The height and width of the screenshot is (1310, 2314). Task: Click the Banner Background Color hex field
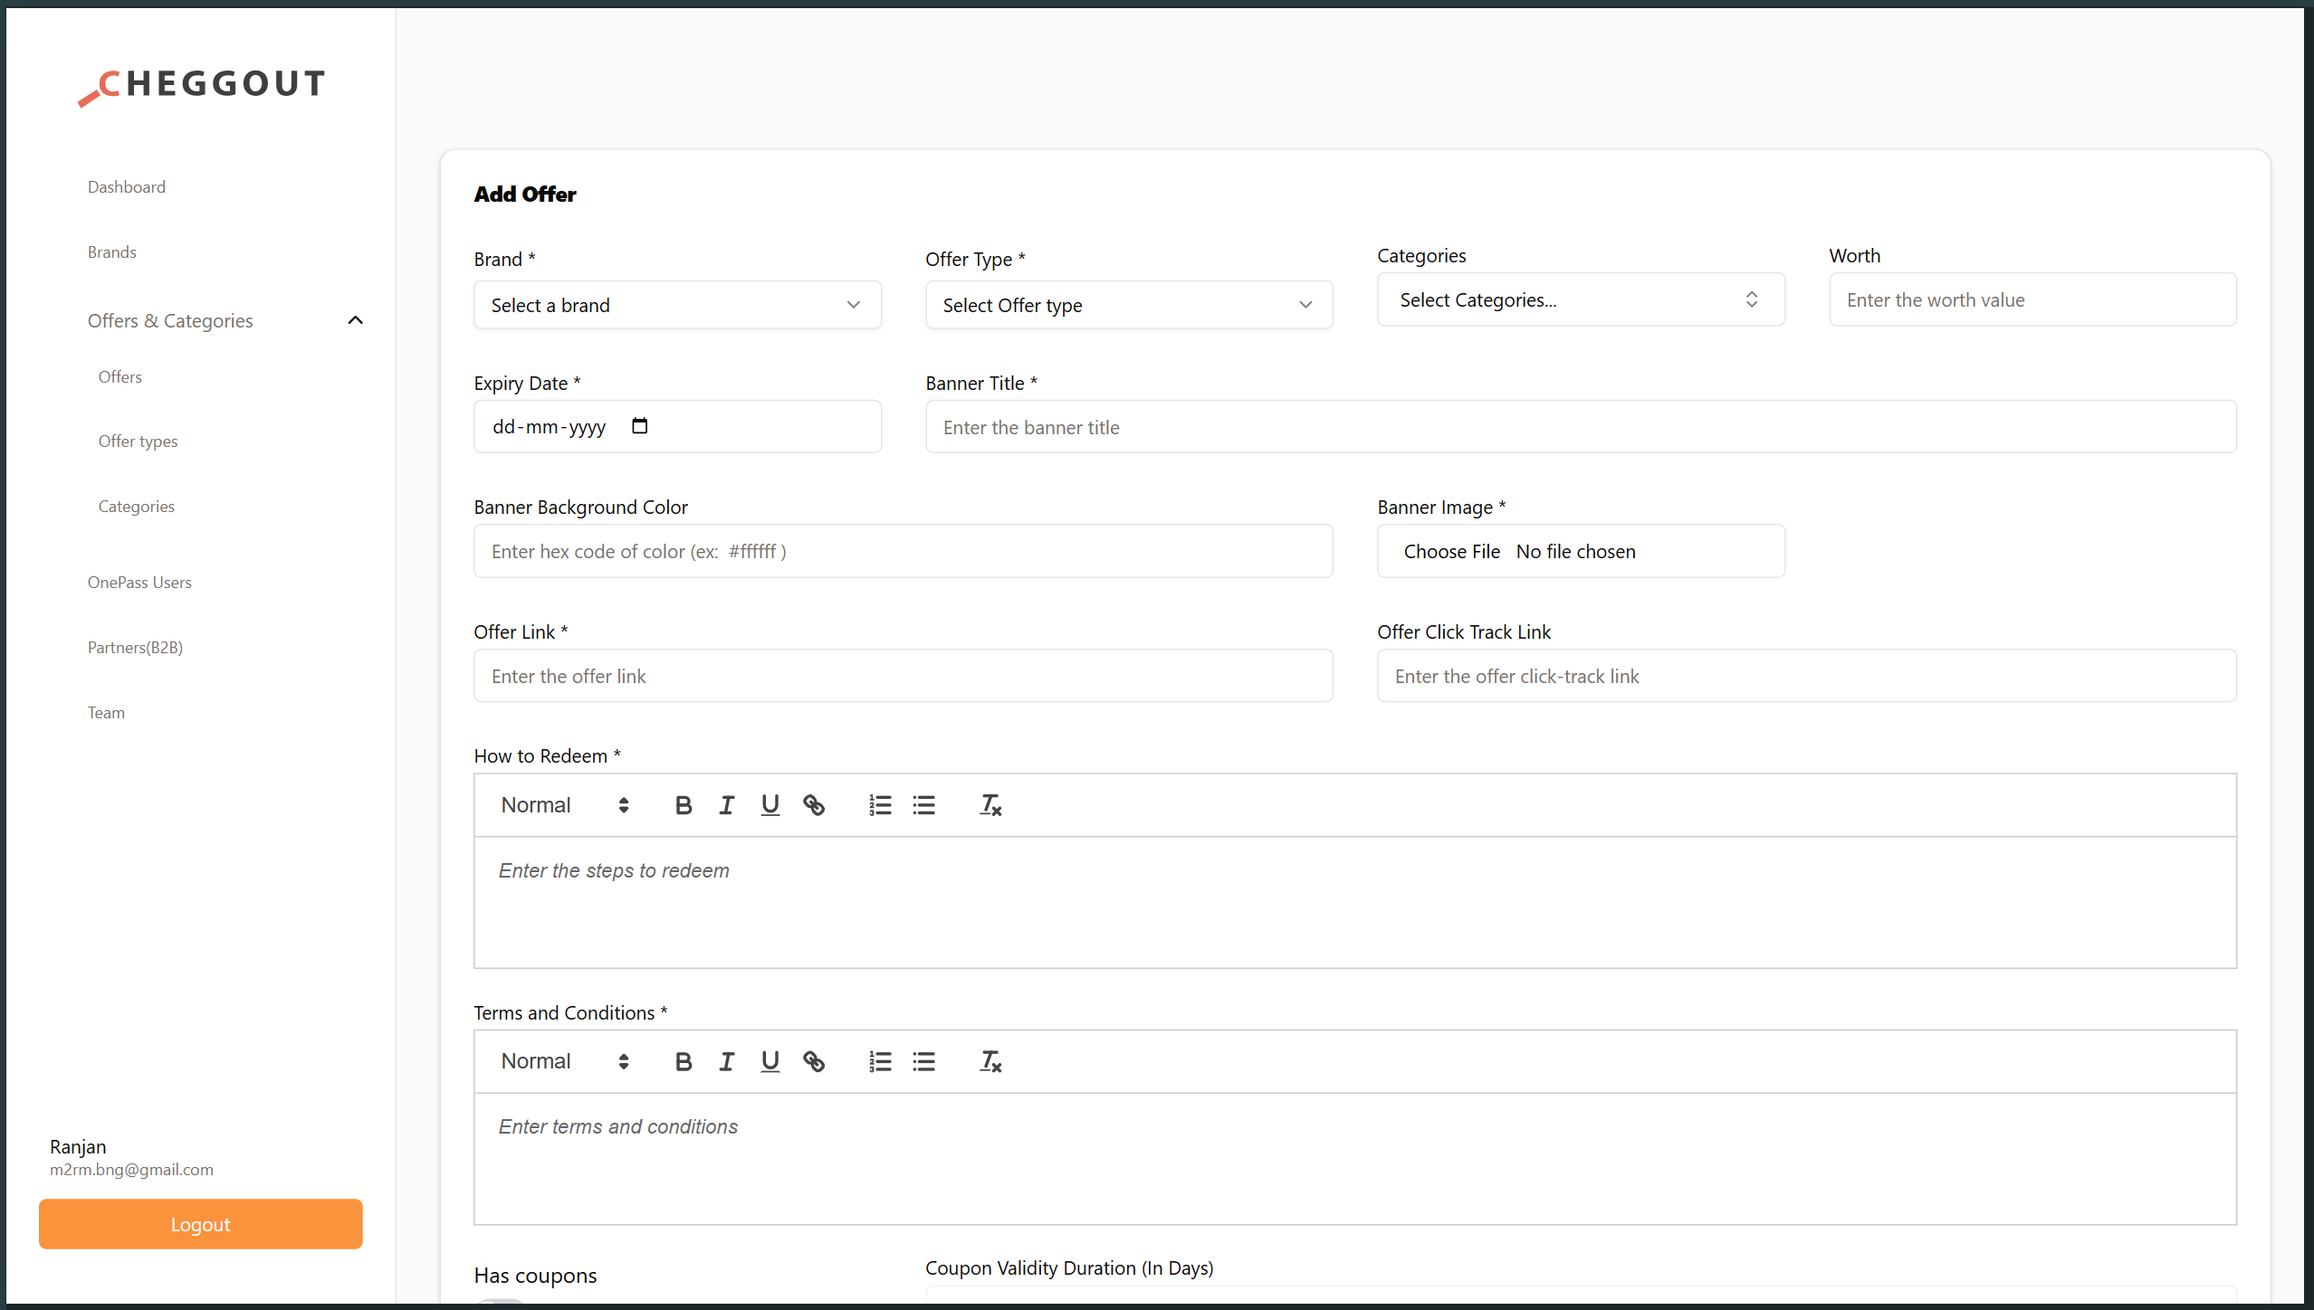point(903,551)
